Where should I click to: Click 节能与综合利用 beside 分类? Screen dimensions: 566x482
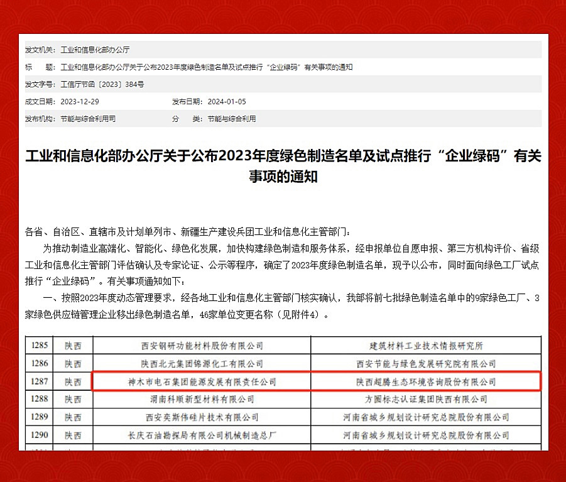coord(232,119)
